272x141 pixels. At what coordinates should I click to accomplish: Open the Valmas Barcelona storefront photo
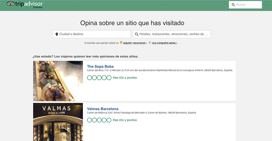(x=58, y=122)
